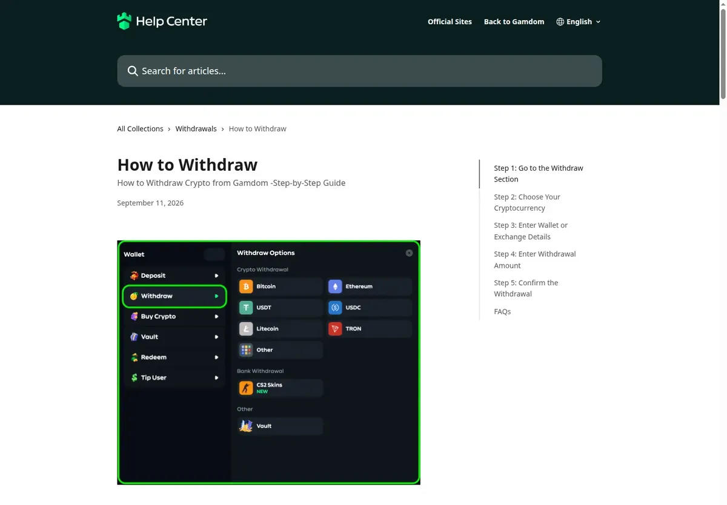Jump to Step 4: Enter Withdrawal Amount
The height and width of the screenshot is (505, 727).
click(535, 260)
